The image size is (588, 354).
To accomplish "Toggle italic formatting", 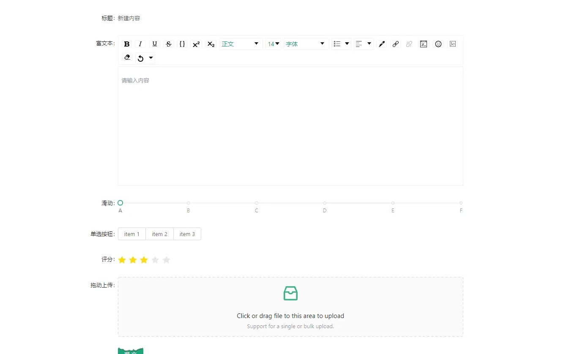I will coord(140,44).
